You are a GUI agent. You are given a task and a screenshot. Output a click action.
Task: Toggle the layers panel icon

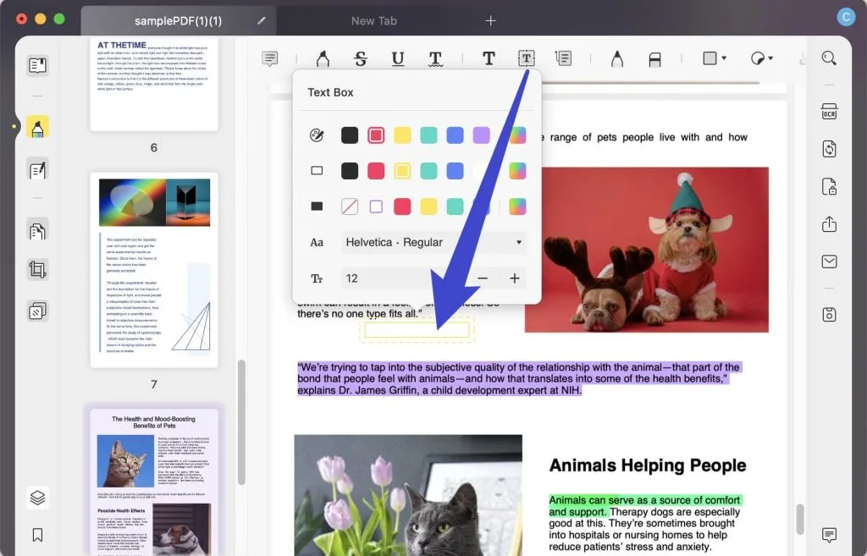[37, 498]
